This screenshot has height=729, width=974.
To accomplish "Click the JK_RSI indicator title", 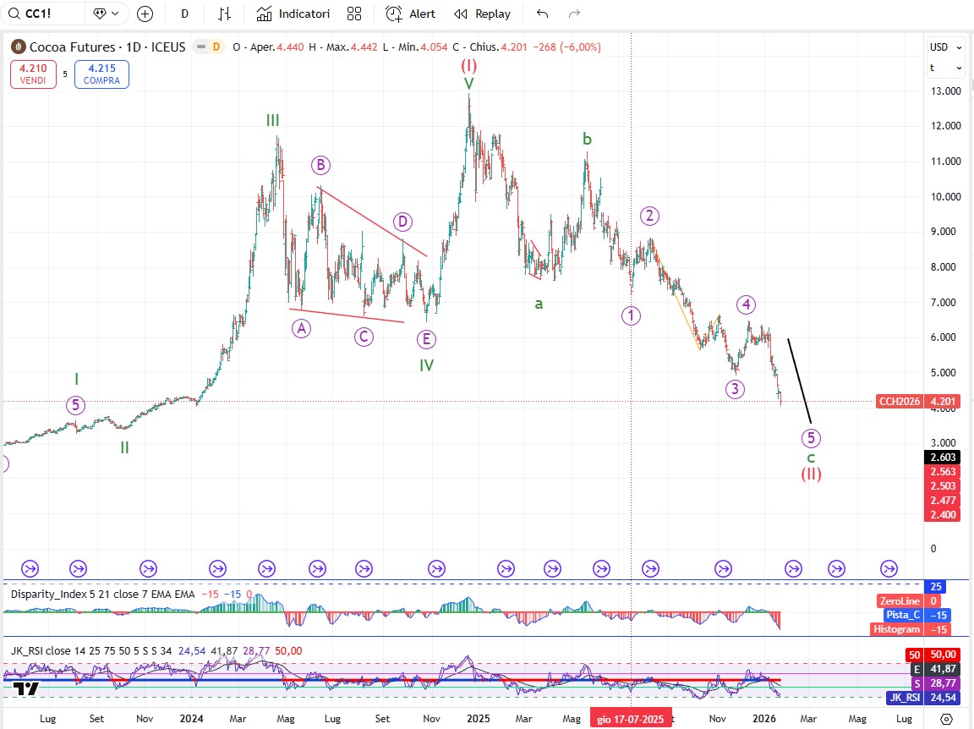I will coord(90,650).
